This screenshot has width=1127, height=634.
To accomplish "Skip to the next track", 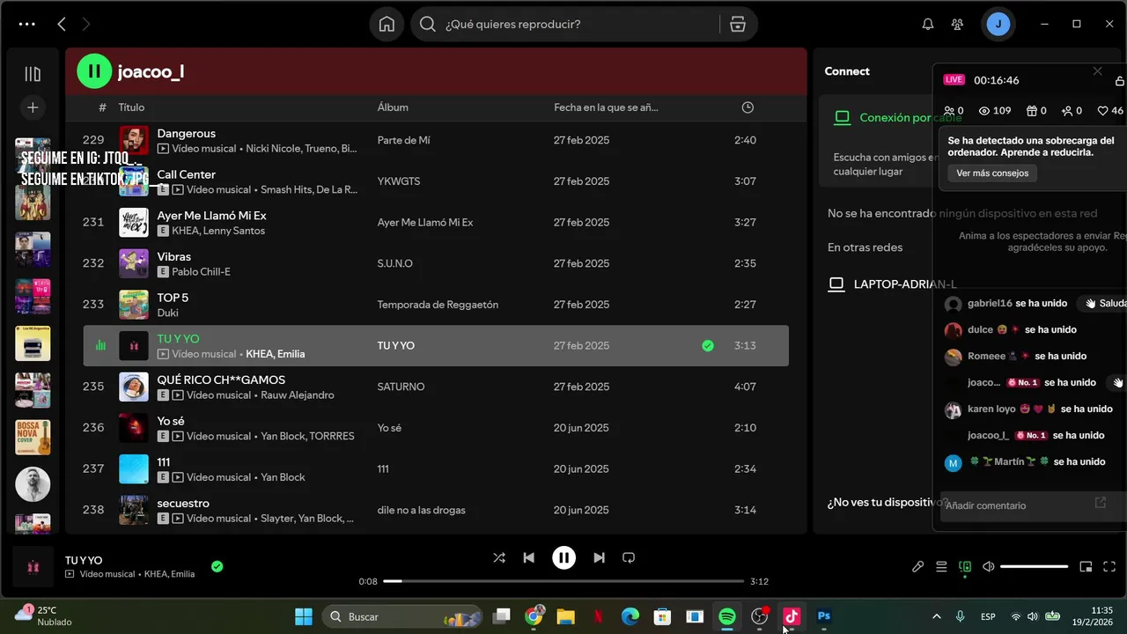I will pos(599,557).
